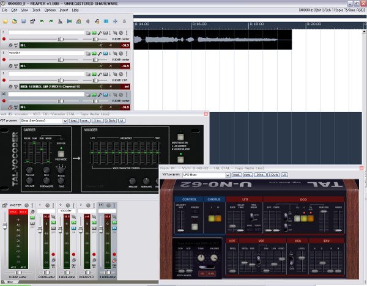Toggle chorus I yellow button on U-NO-62

(x=212, y=219)
